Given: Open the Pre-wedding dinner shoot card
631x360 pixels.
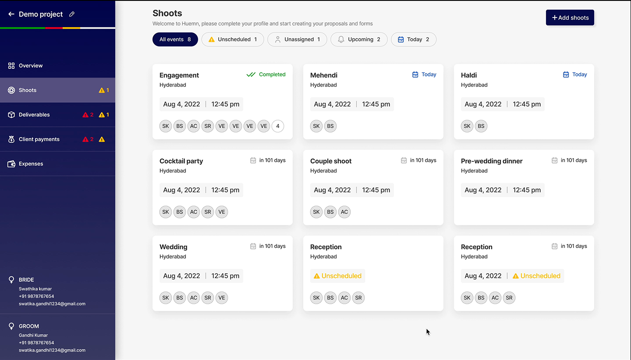Looking at the screenshot, I should pos(524,187).
